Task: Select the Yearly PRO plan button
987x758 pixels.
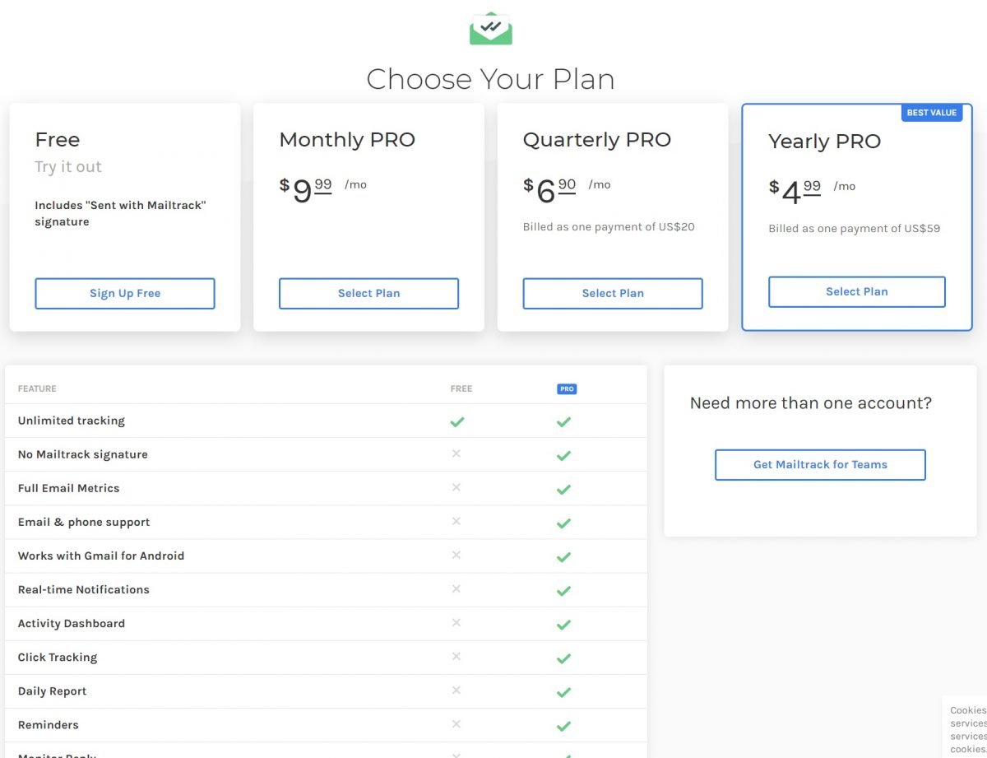Action: [856, 292]
